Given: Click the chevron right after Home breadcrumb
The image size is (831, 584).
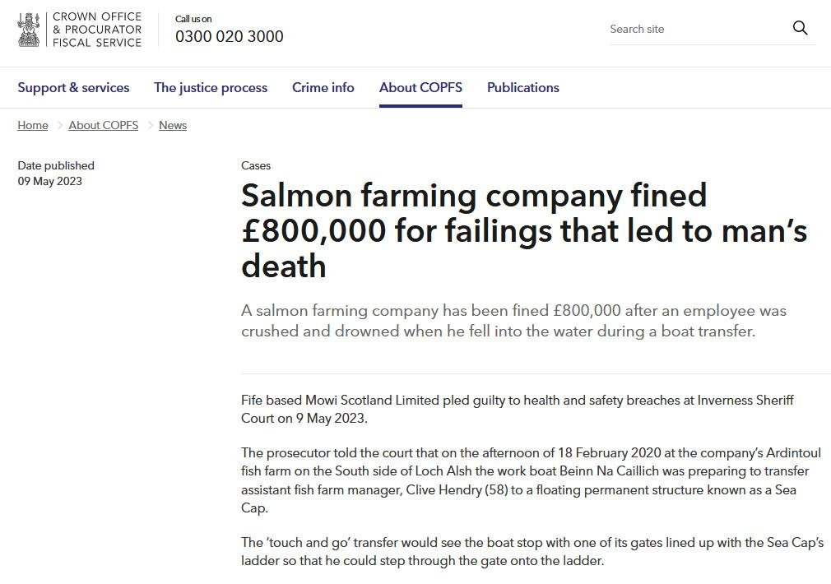Looking at the screenshot, I should [58, 126].
